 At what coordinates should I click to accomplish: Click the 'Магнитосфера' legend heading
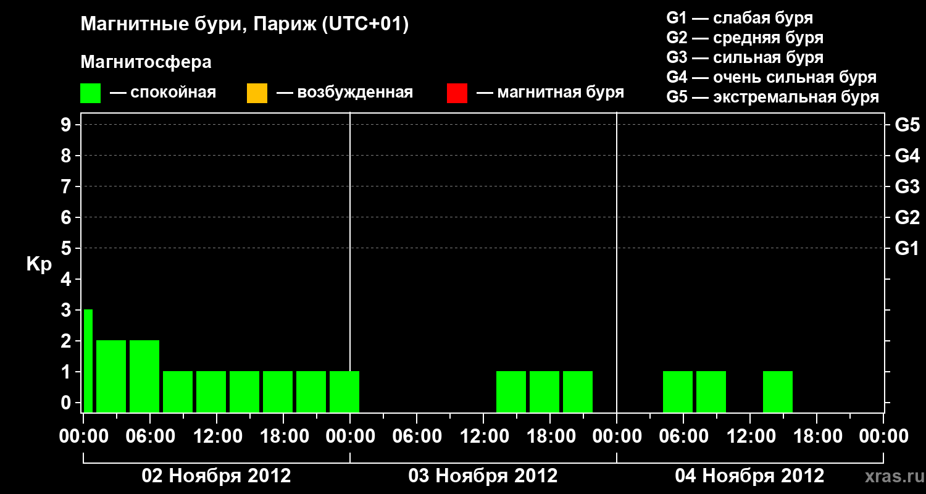click(x=146, y=62)
